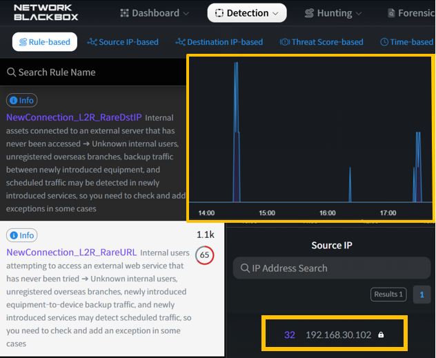Click the Dashboard grid icon
The height and width of the screenshot is (358, 436).
click(x=124, y=13)
